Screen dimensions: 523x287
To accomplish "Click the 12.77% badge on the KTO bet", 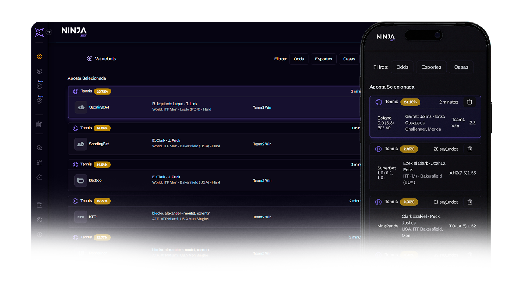I will pyautogui.click(x=102, y=201).
